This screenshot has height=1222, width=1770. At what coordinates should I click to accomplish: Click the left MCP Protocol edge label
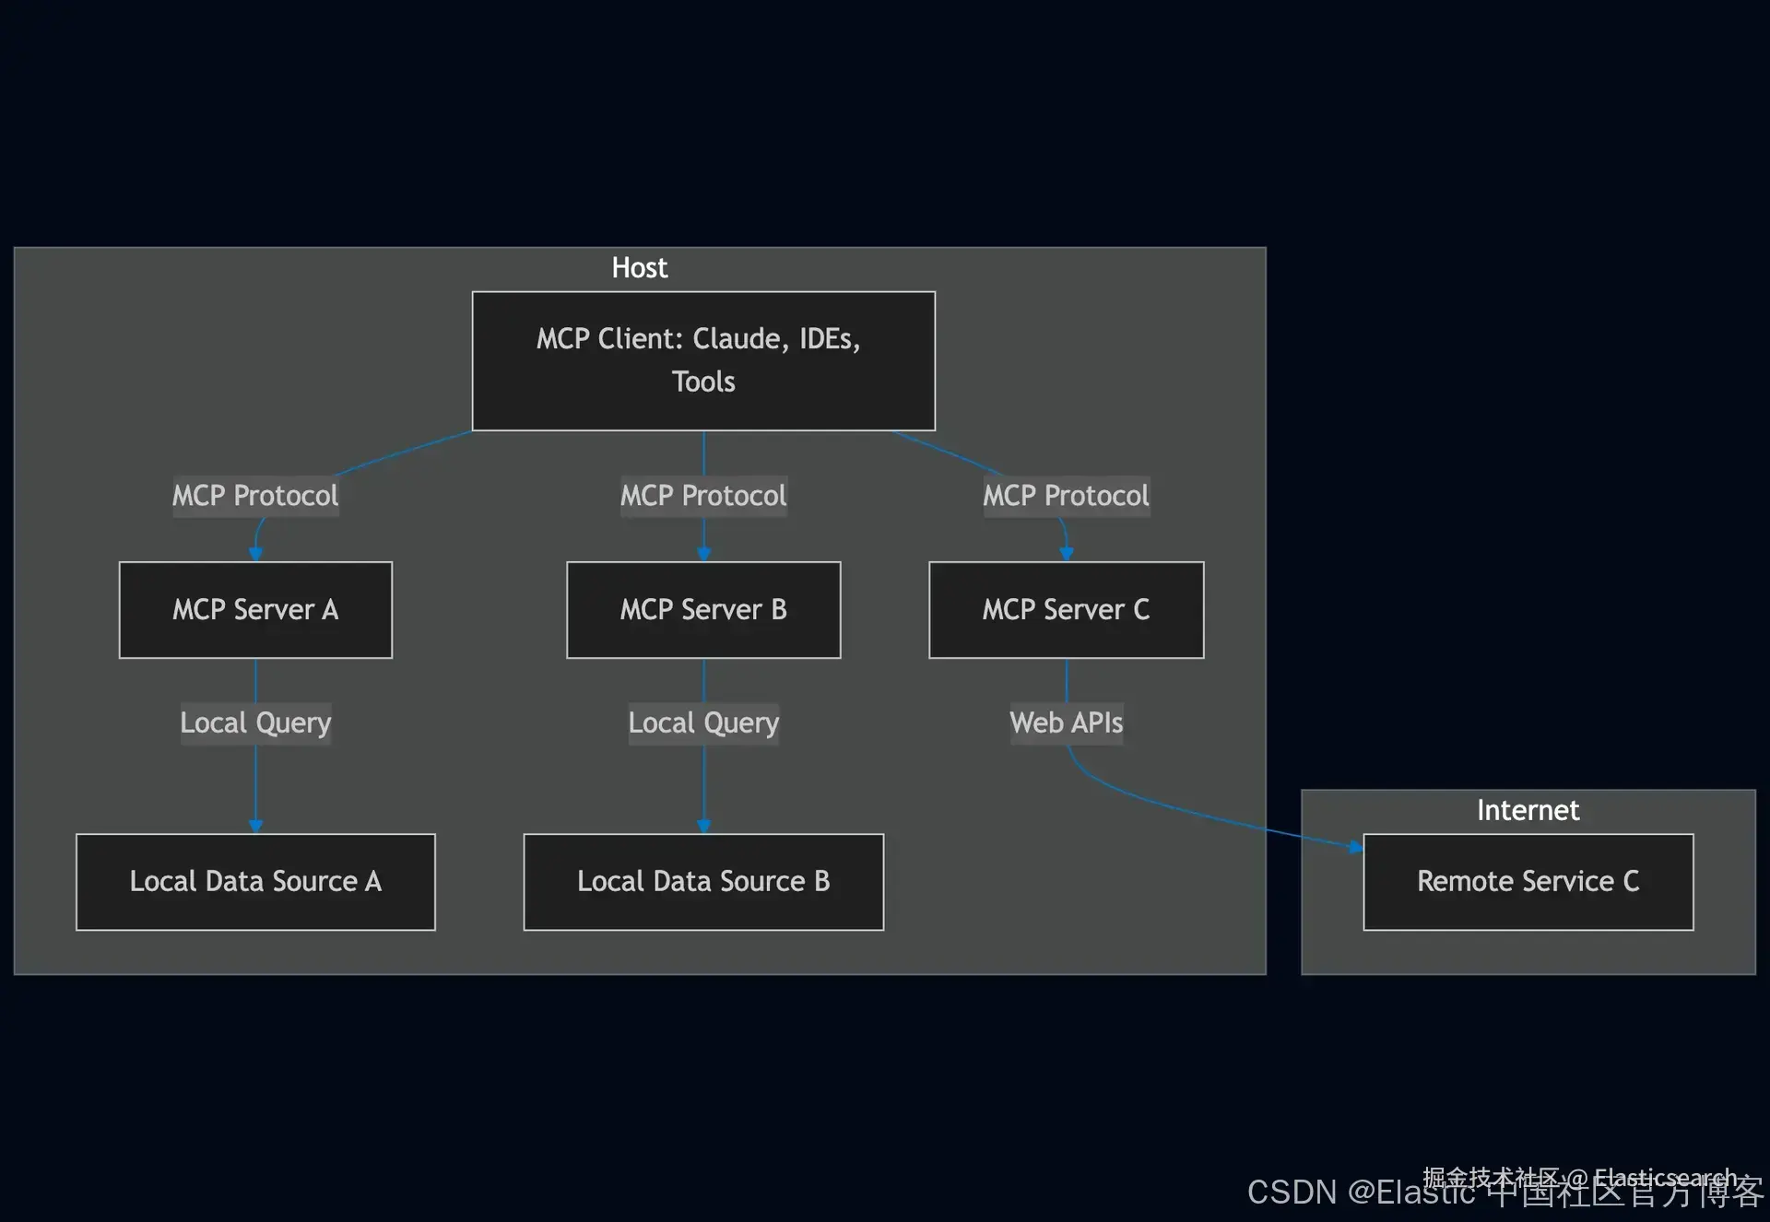pyautogui.click(x=255, y=496)
